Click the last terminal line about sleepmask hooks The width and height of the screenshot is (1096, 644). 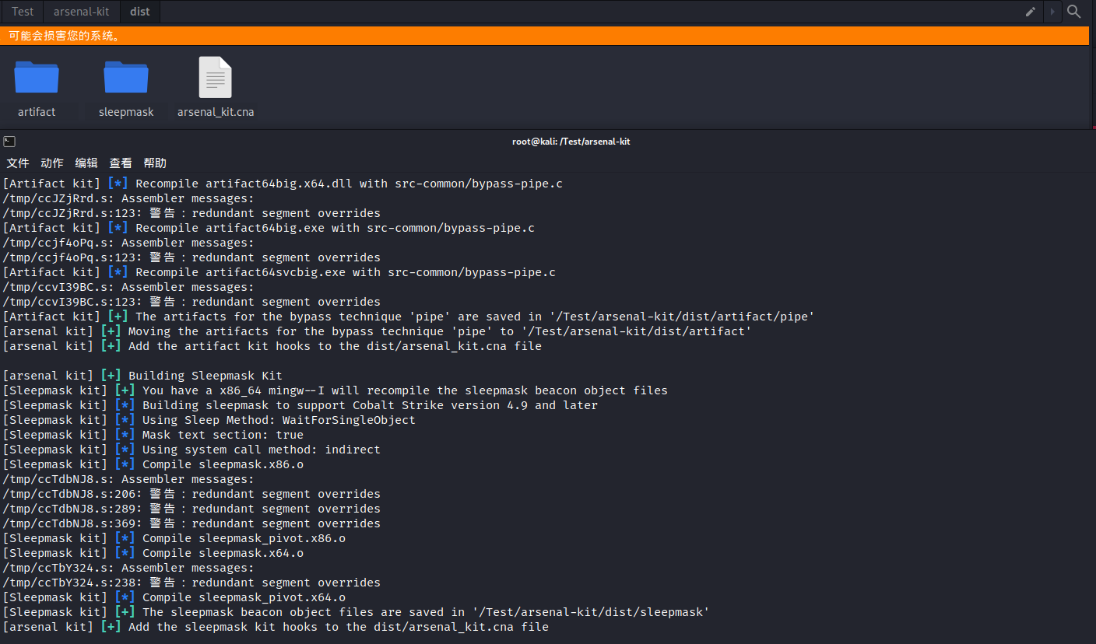276,627
